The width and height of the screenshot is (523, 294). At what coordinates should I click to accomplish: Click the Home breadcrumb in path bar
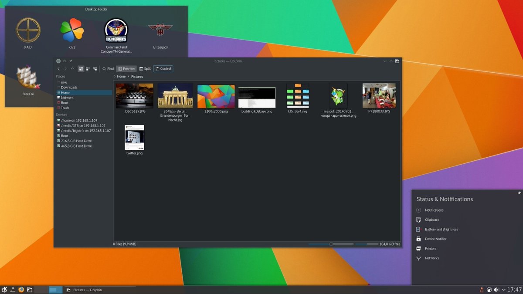[121, 76]
